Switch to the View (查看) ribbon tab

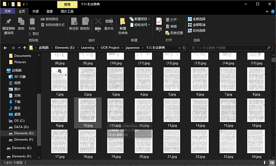click(49, 12)
